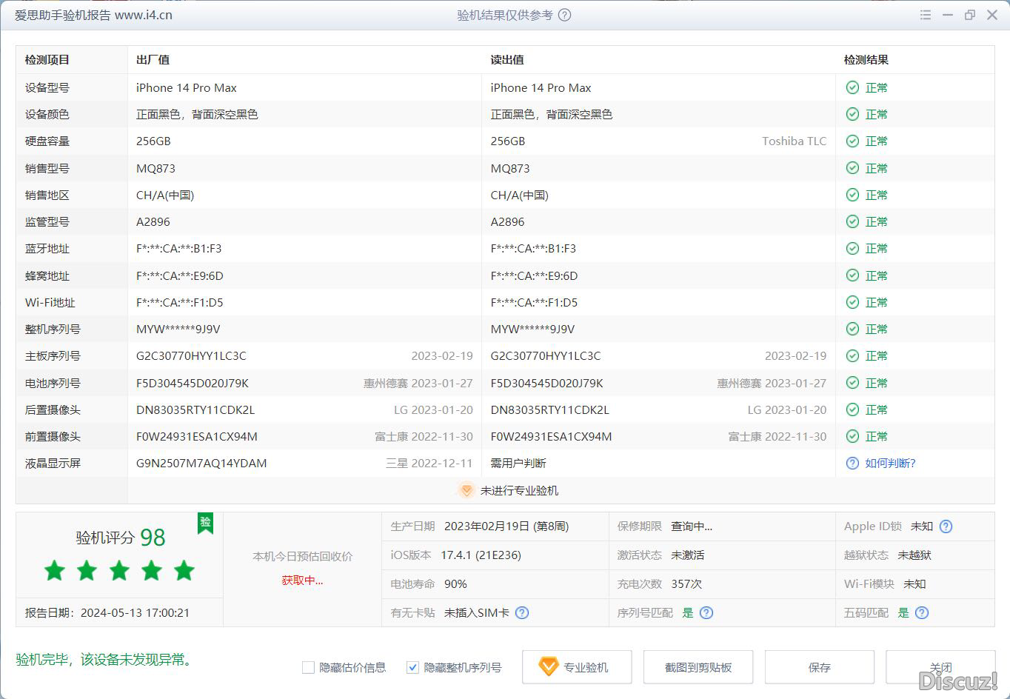Uncheck the 隐藏整机序列号 checkbox
The image size is (1010, 699).
tap(413, 667)
